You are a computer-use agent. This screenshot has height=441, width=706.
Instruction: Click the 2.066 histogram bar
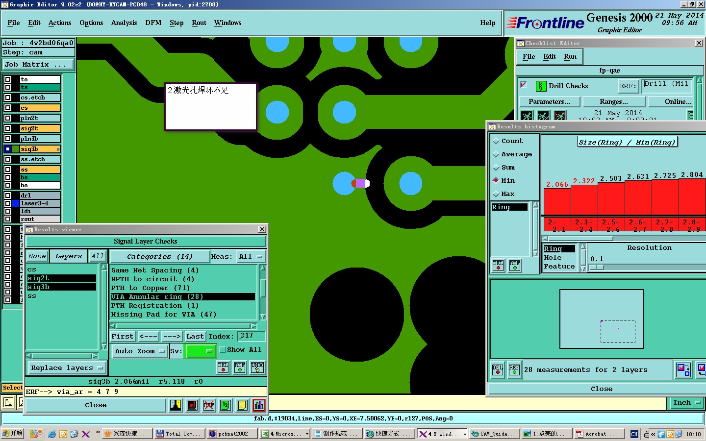click(x=557, y=201)
